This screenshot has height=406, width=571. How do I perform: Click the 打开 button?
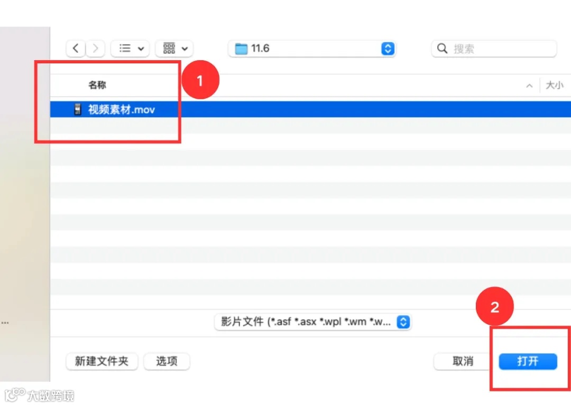click(x=527, y=362)
